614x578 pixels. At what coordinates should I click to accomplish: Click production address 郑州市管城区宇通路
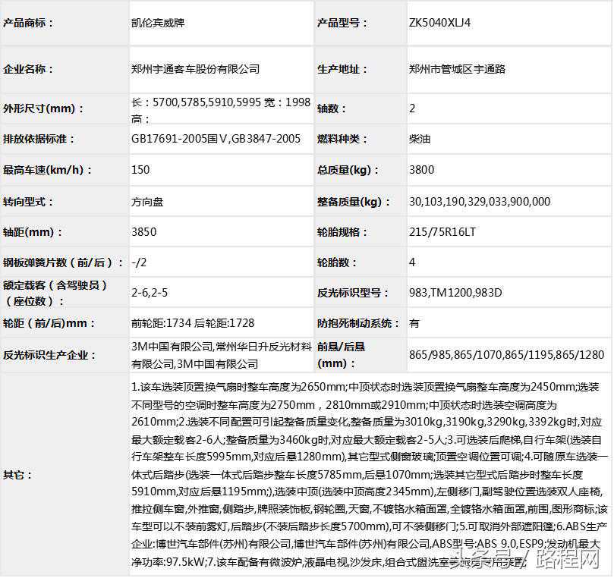click(x=457, y=69)
